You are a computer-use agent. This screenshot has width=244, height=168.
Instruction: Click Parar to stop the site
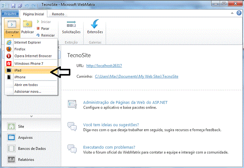click(x=43, y=28)
